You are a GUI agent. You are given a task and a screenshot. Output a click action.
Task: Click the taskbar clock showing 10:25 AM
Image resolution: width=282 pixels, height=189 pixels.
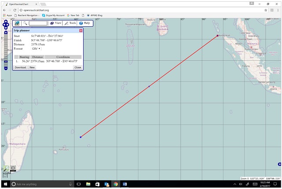265,184
